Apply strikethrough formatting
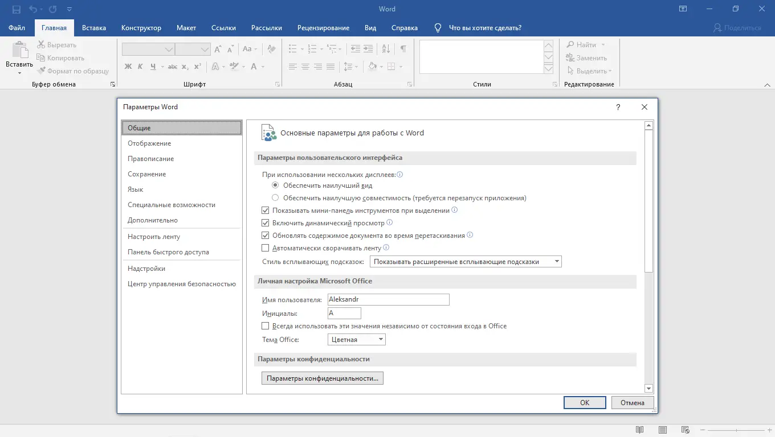Screen dimensions: 775x437 (173, 67)
